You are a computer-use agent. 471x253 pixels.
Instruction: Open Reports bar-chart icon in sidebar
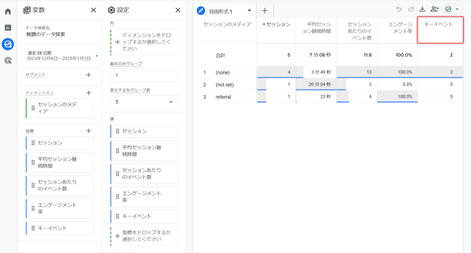pyautogui.click(x=8, y=28)
